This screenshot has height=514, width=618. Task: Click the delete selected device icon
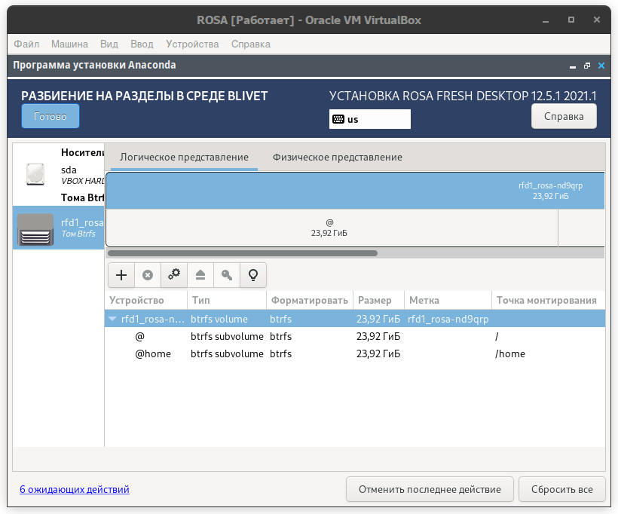[148, 275]
